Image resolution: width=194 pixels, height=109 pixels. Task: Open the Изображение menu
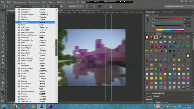pyautogui.click(x=34, y=2)
